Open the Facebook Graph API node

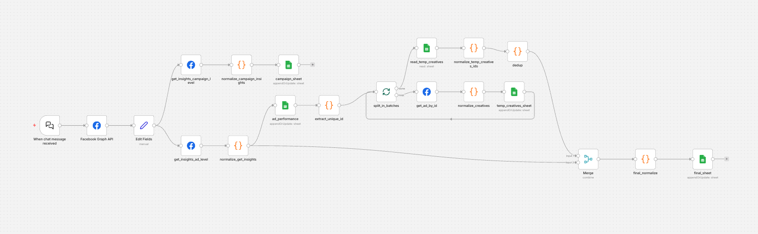click(x=97, y=125)
